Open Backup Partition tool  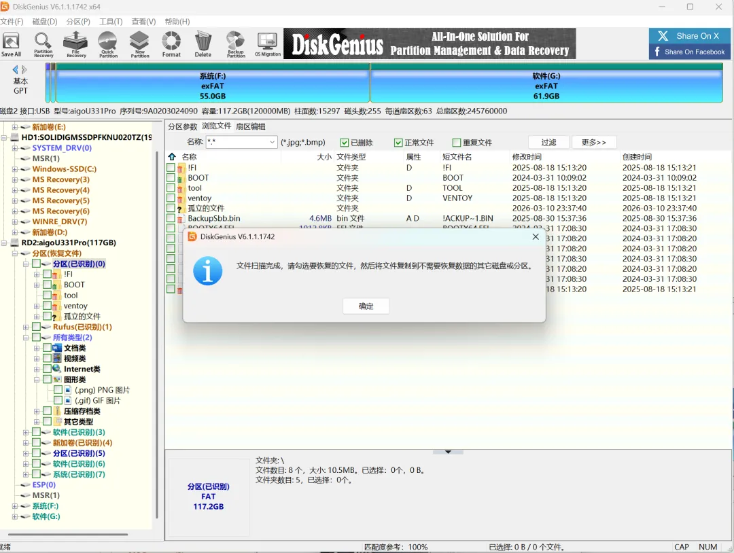pyautogui.click(x=235, y=44)
